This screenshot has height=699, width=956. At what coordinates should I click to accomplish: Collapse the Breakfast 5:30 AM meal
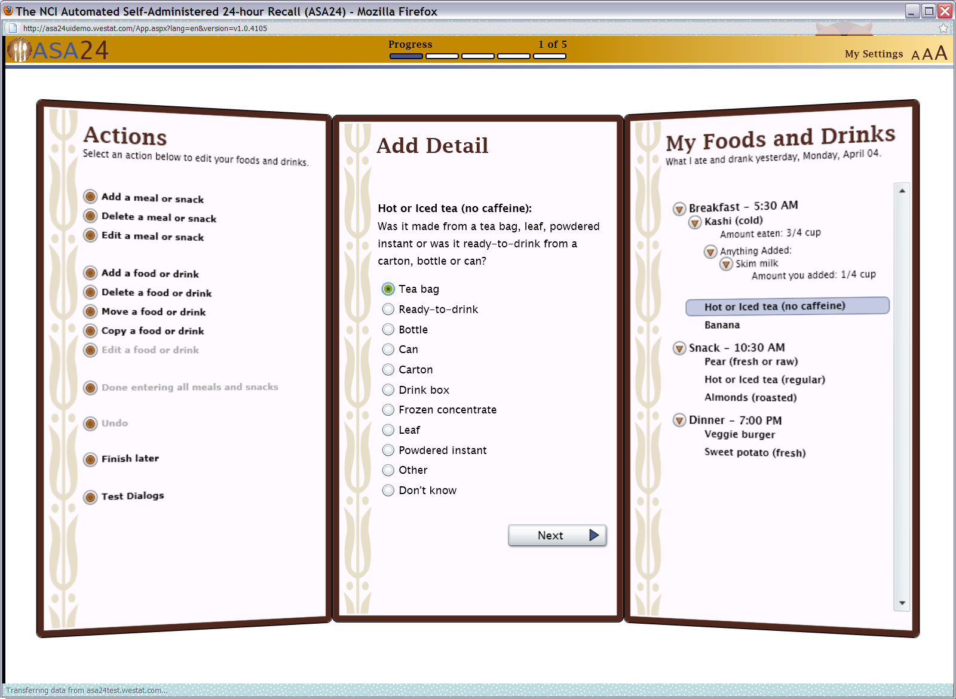point(679,209)
